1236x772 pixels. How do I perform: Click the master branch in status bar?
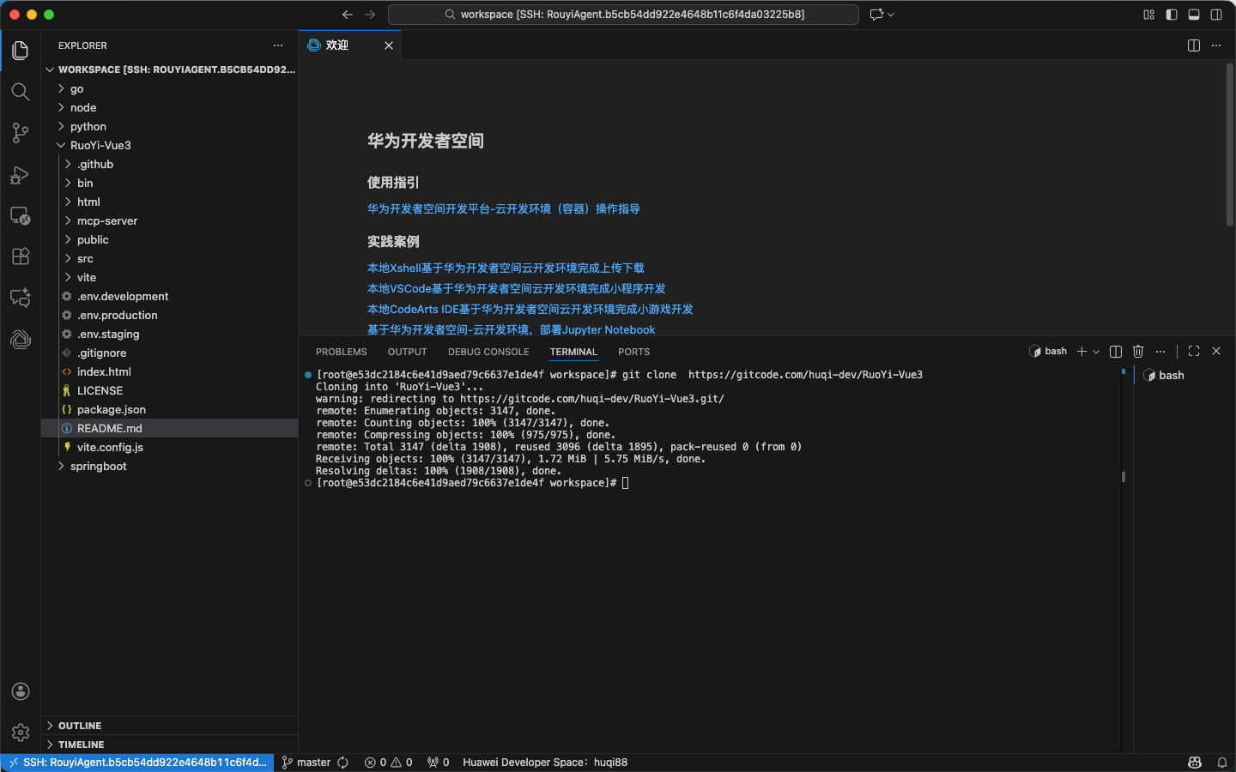[306, 763]
